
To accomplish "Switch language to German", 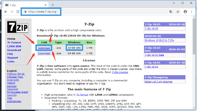I will click(12, 86).
